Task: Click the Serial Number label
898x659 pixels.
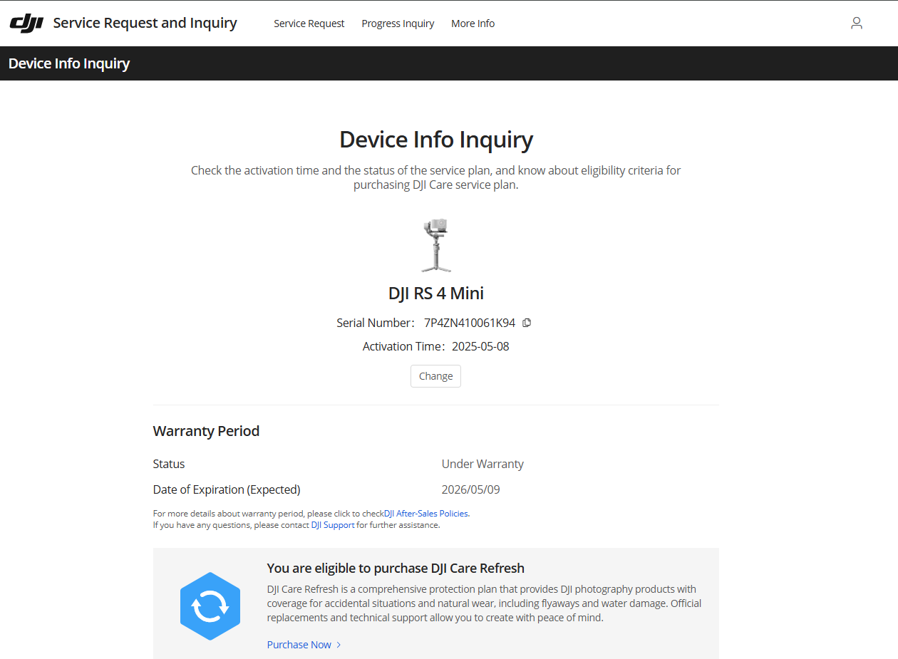Action: pyautogui.click(x=376, y=323)
